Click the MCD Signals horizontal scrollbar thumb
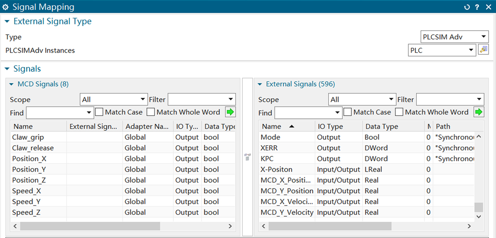The image size is (496, 238). pos(90,226)
